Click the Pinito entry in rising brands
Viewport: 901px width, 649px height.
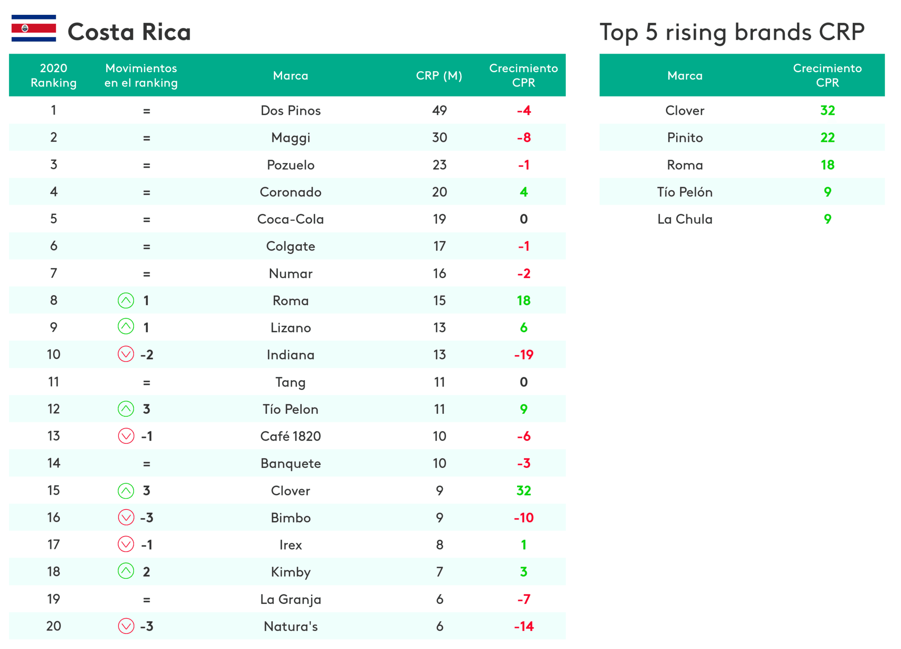685,137
